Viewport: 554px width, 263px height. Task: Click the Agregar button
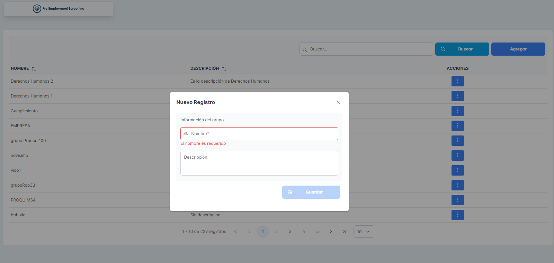point(518,49)
